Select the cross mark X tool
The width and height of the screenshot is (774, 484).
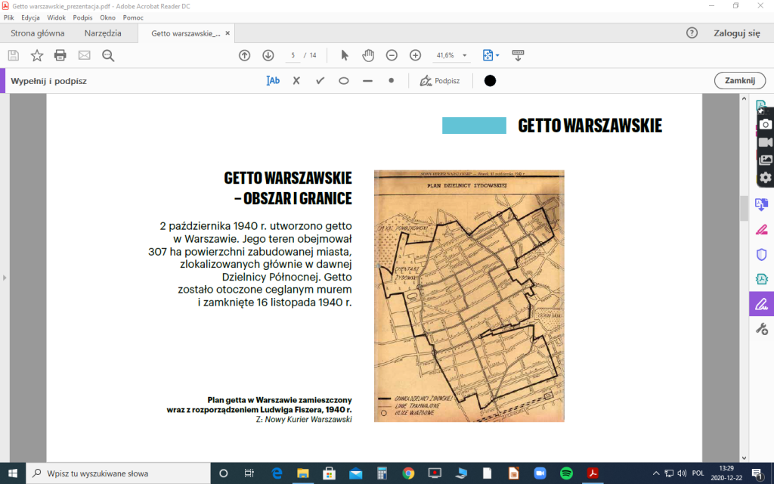click(x=296, y=81)
